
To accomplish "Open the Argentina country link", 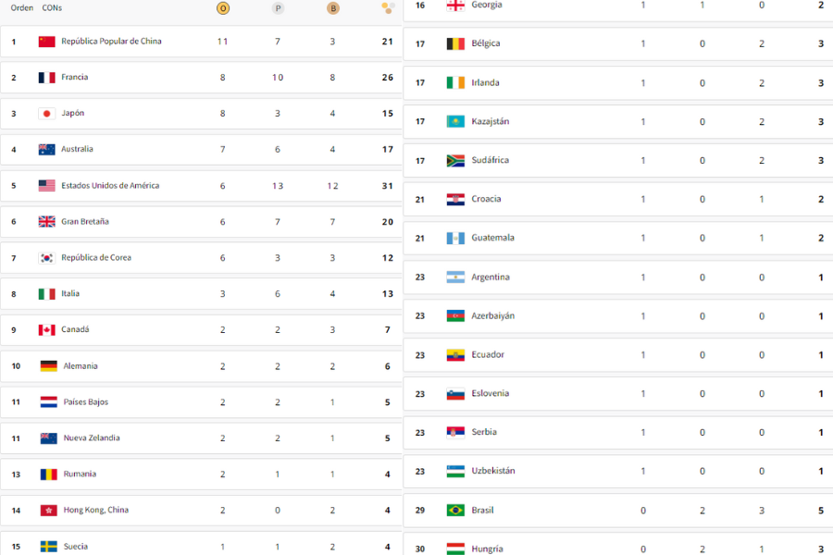I will click(491, 277).
